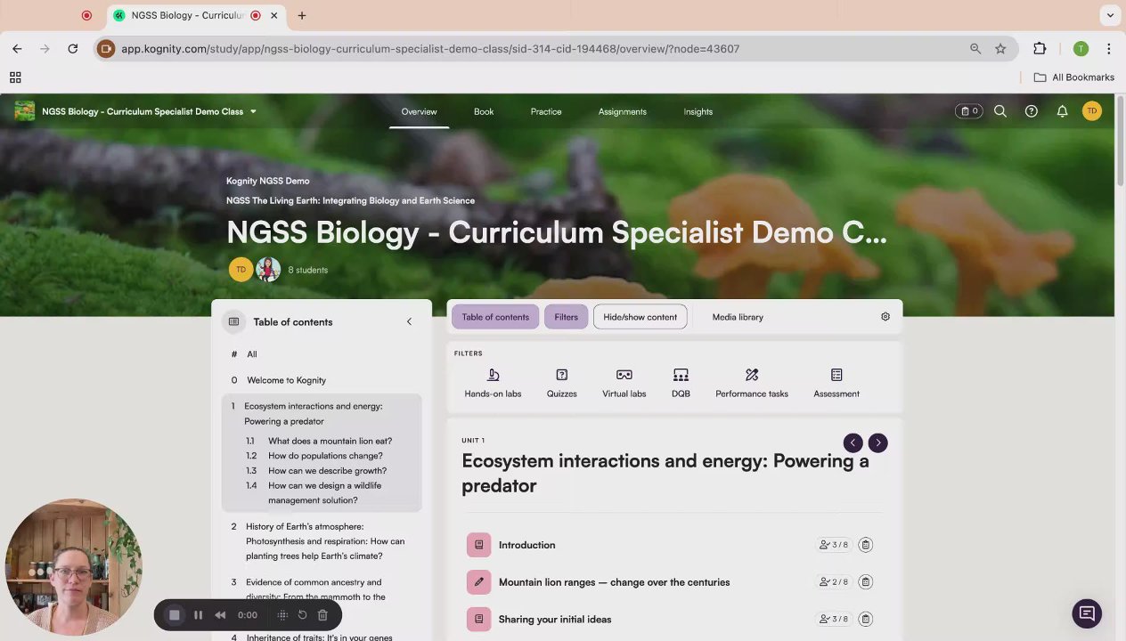Image resolution: width=1126 pixels, height=641 pixels.
Task: Select the DQB filter
Action: pos(681,384)
